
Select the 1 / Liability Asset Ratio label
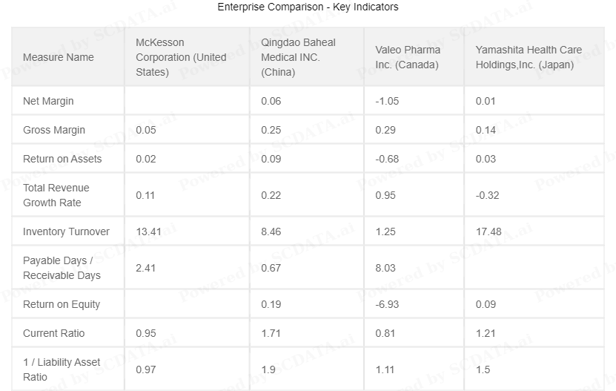[x=62, y=369]
